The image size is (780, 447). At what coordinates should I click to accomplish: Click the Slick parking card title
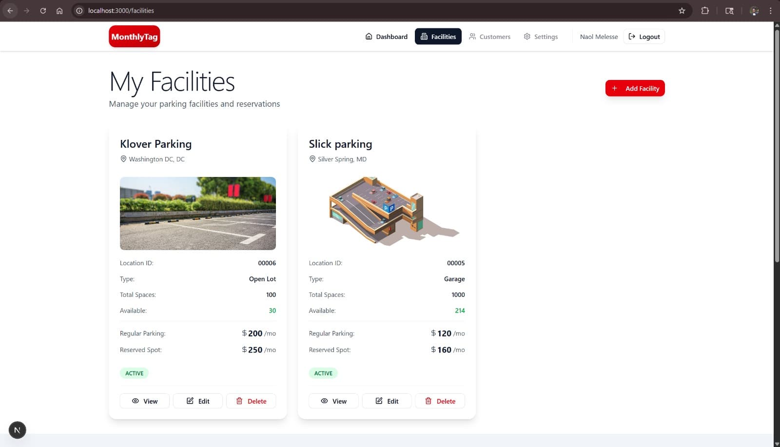[340, 144]
